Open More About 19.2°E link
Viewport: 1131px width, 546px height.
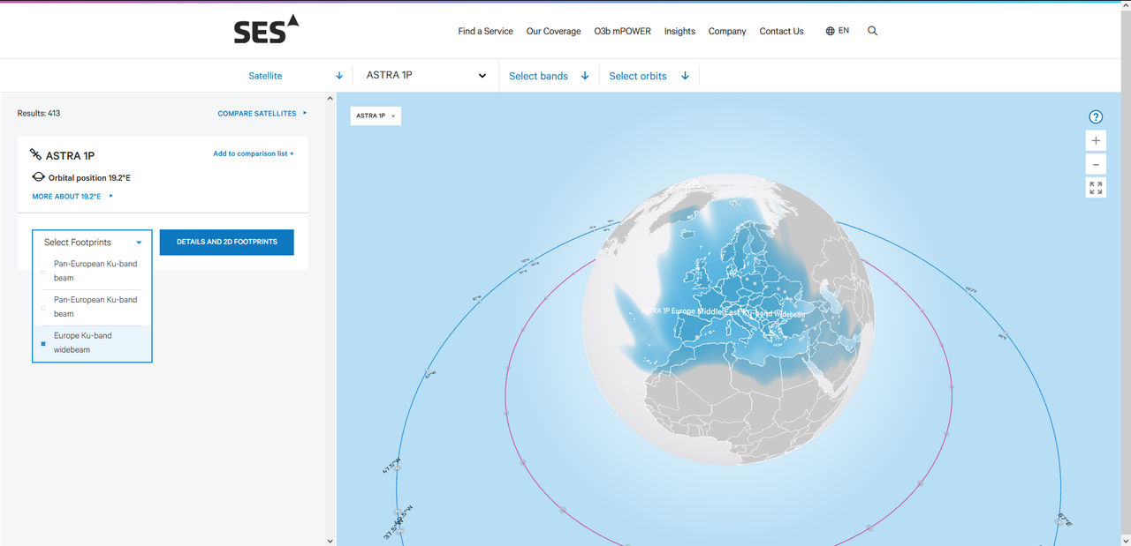pyautogui.click(x=72, y=196)
